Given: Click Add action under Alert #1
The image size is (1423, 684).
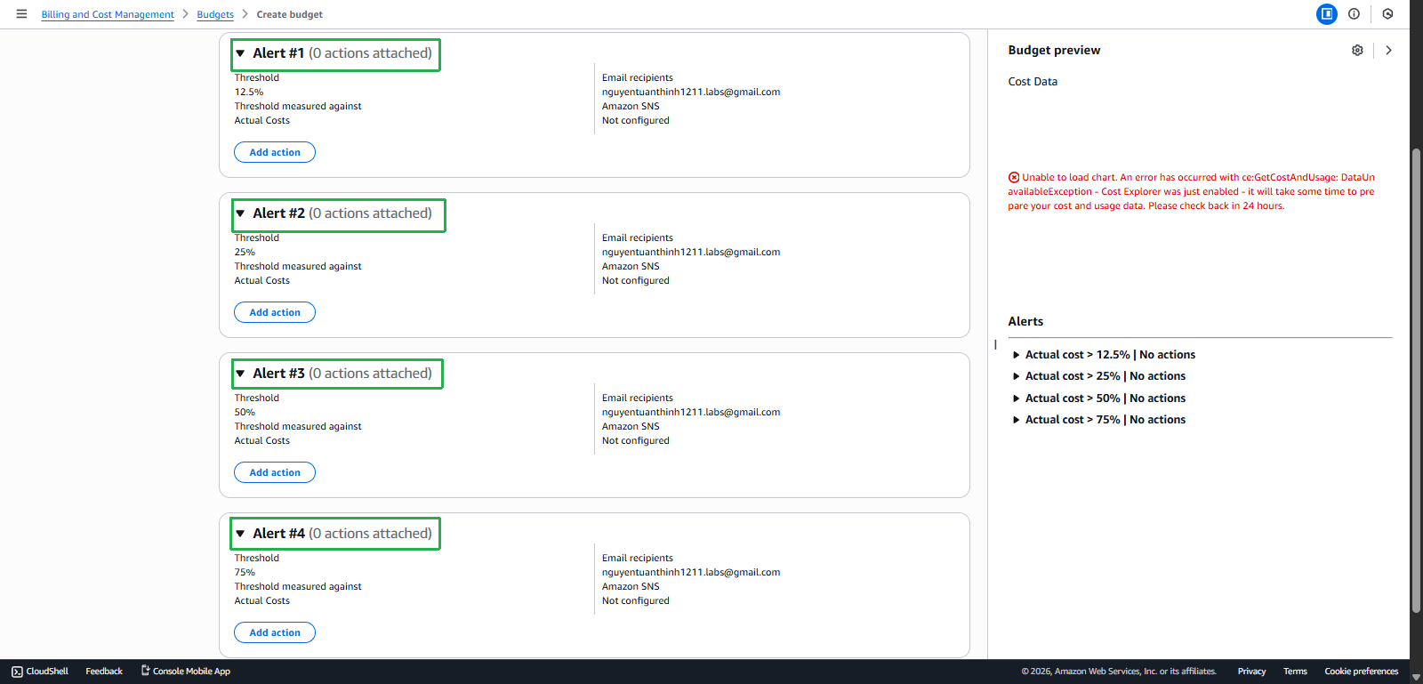Looking at the screenshot, I should point(275,153).
